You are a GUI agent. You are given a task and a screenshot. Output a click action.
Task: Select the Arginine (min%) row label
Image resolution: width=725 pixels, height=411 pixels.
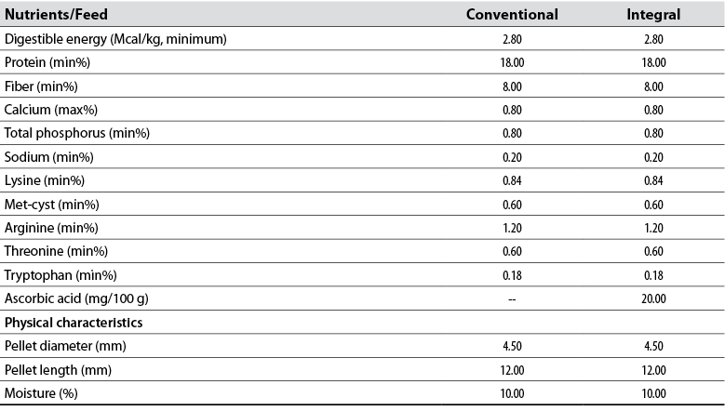click(50, 228)
